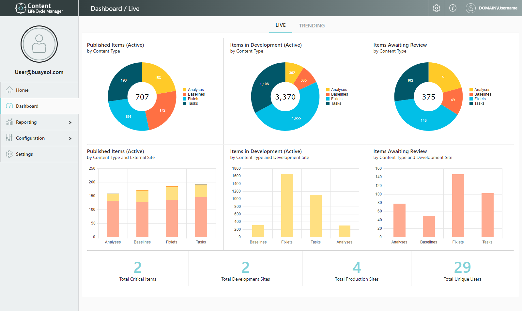Toggle Tasks legend in Items Awaiting Review pie
The image size is (522, 311).
click(x=479, y=103)
